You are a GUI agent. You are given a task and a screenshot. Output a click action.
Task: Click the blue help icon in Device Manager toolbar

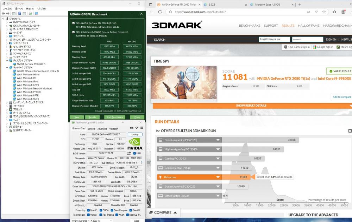coord(20,14)
